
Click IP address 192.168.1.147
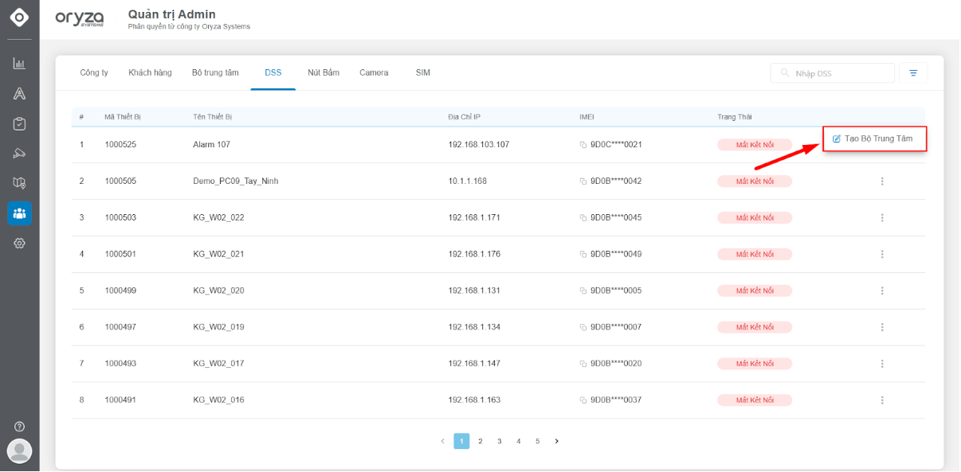point(474,364)
